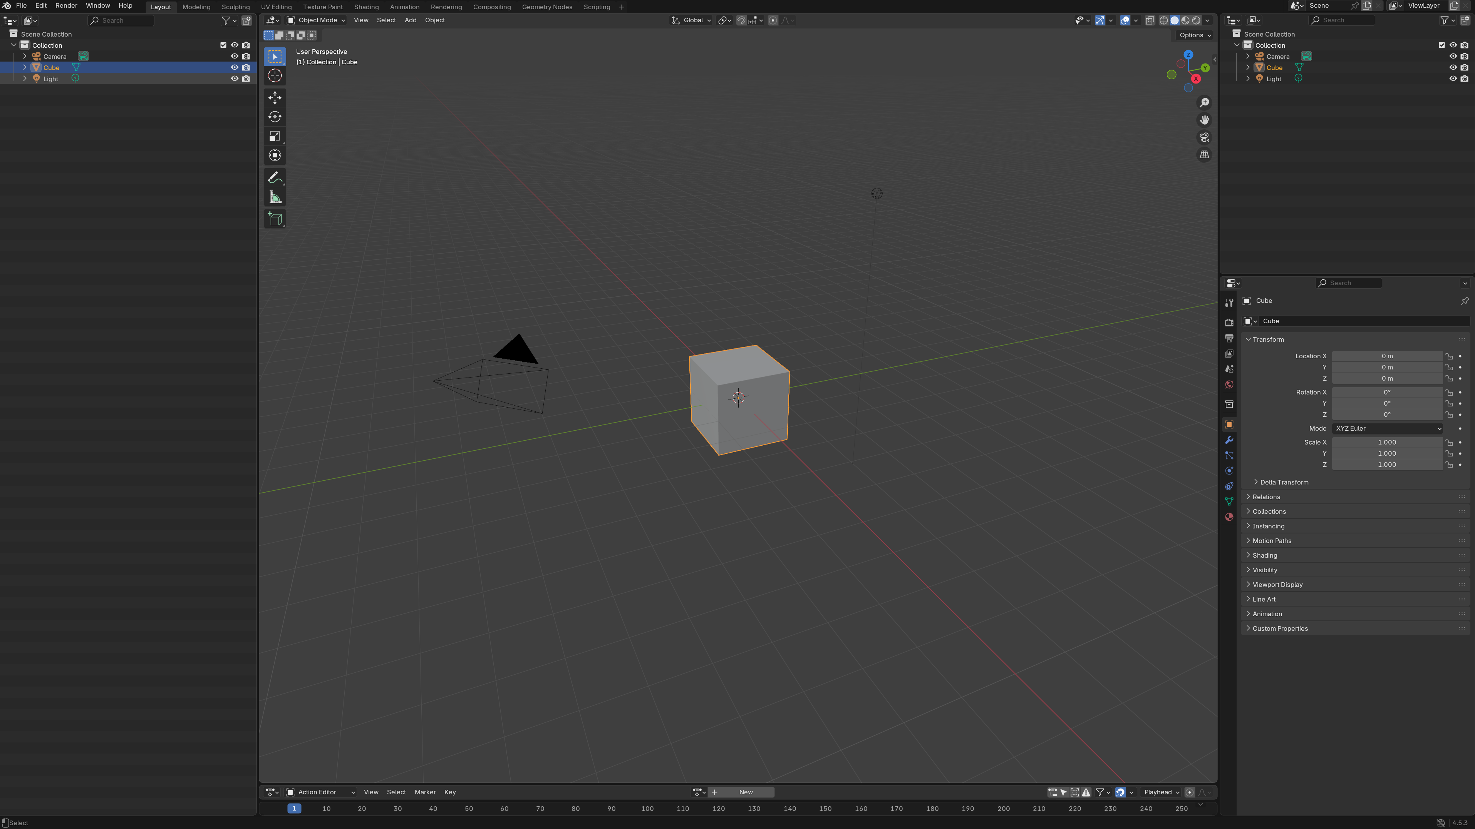
Task: Open the Render menu
Action: pos(66,6)
